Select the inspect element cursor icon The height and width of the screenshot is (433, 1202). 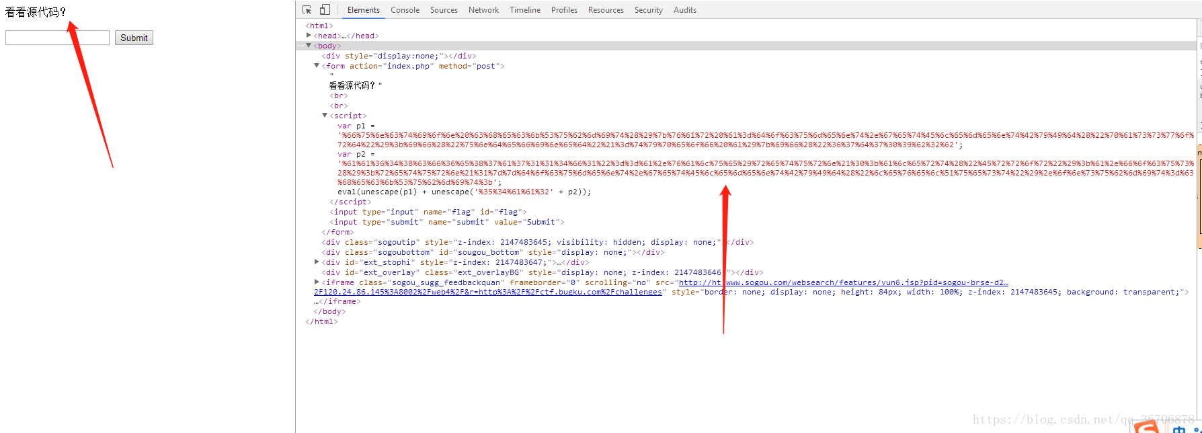click(x=307, y=9)
